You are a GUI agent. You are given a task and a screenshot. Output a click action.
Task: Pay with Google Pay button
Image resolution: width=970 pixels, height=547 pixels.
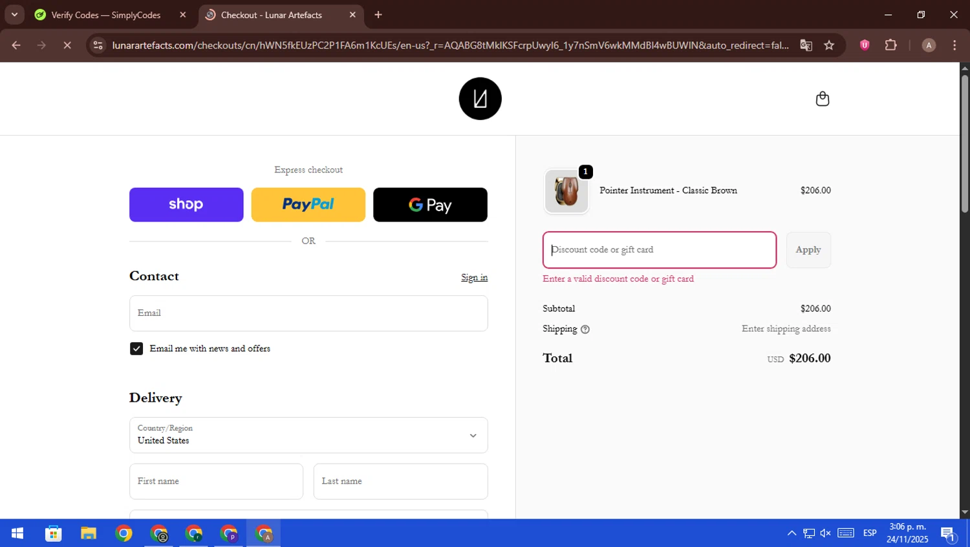430,205
